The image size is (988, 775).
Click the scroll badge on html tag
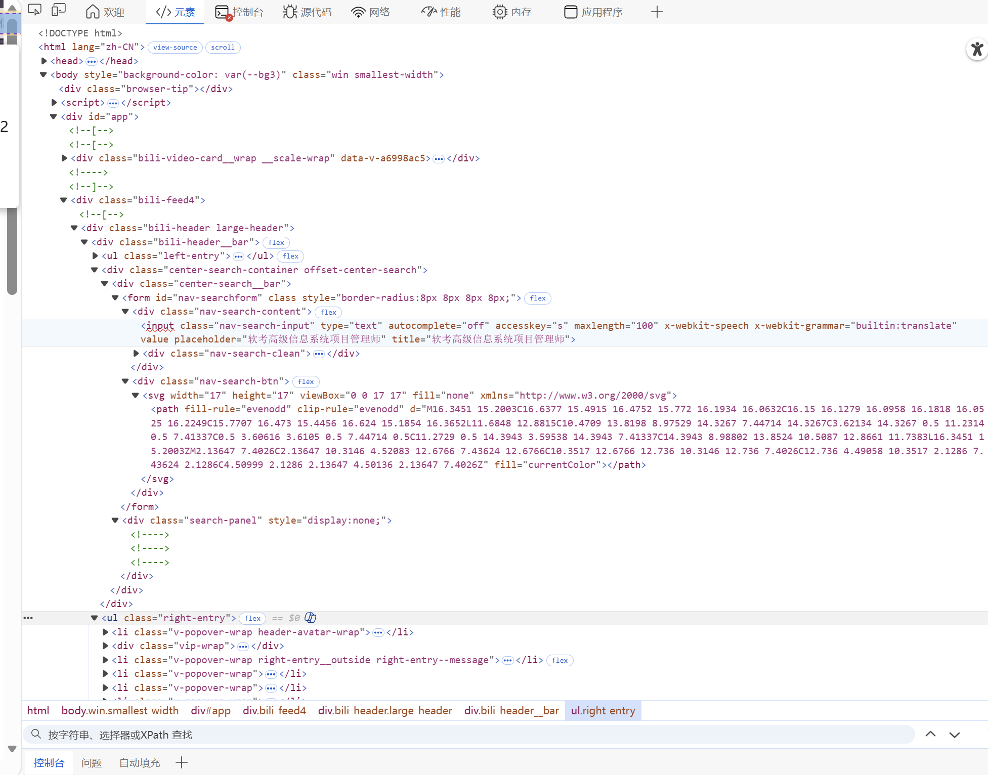[x=223, y=47]
